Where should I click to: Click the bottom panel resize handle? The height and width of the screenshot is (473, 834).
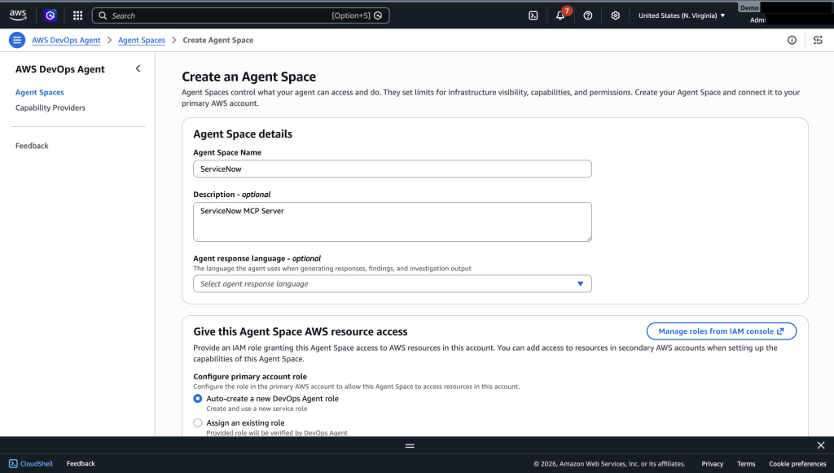(x=410, y=445)
